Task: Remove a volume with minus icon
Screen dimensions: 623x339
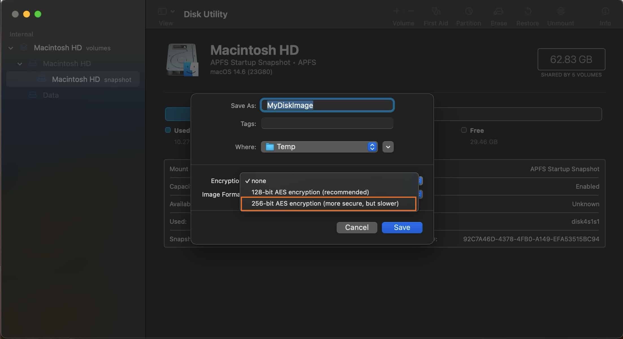Action: [x=411, y=11]
